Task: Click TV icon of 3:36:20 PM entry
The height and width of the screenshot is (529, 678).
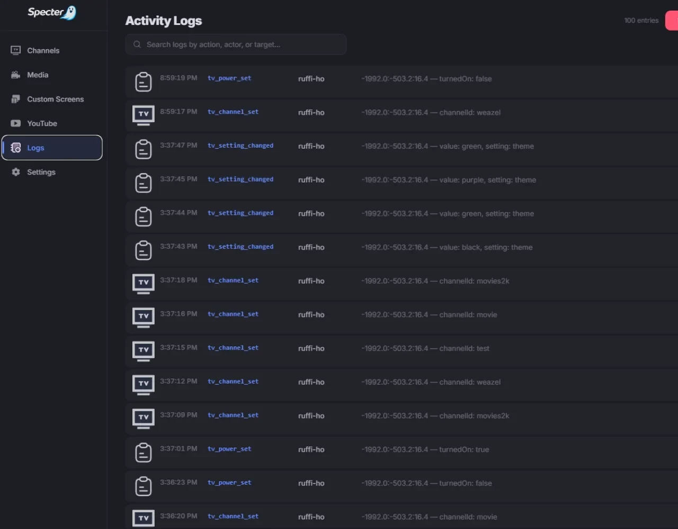Action: click(x=144, y=518)
